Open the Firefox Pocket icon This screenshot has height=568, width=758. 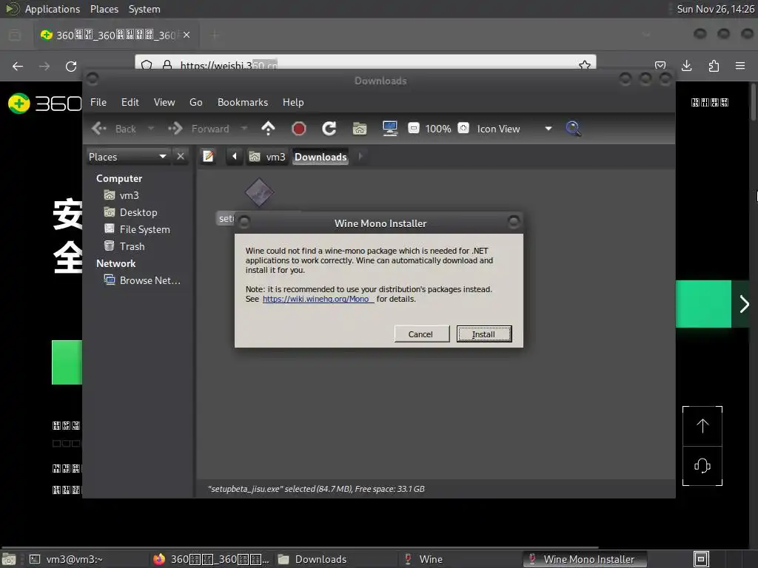tap(660, 66)
